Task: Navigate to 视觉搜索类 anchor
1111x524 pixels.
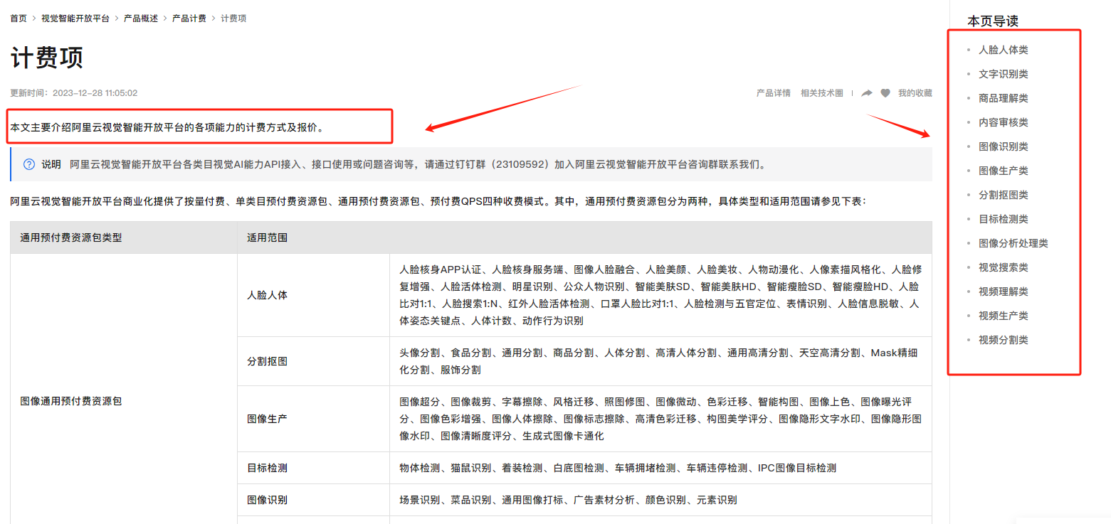Action: [x=1004, y=267]
